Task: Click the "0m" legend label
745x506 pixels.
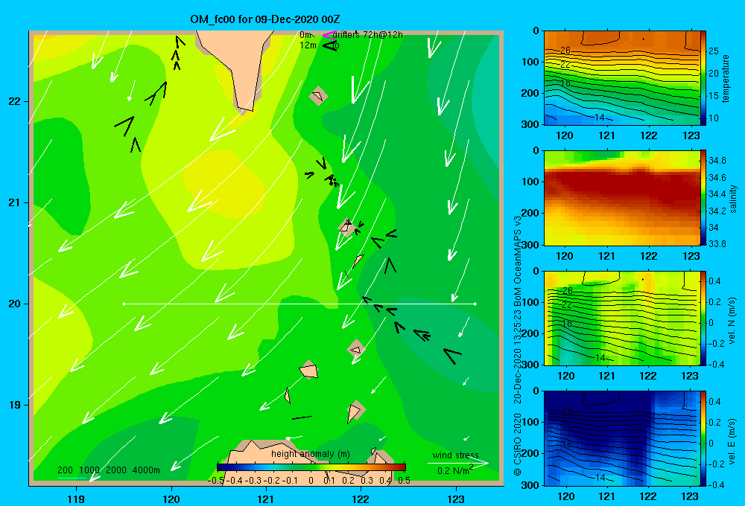Action: pyautogui.click(x=305, y=35)
